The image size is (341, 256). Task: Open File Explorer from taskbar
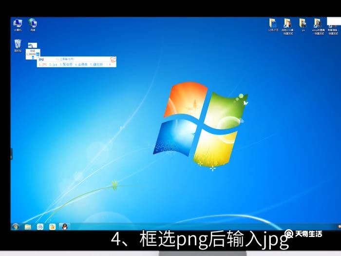point(28,227)
